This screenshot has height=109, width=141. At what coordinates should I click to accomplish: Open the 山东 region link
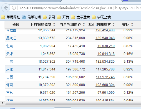tap(10, 62)
